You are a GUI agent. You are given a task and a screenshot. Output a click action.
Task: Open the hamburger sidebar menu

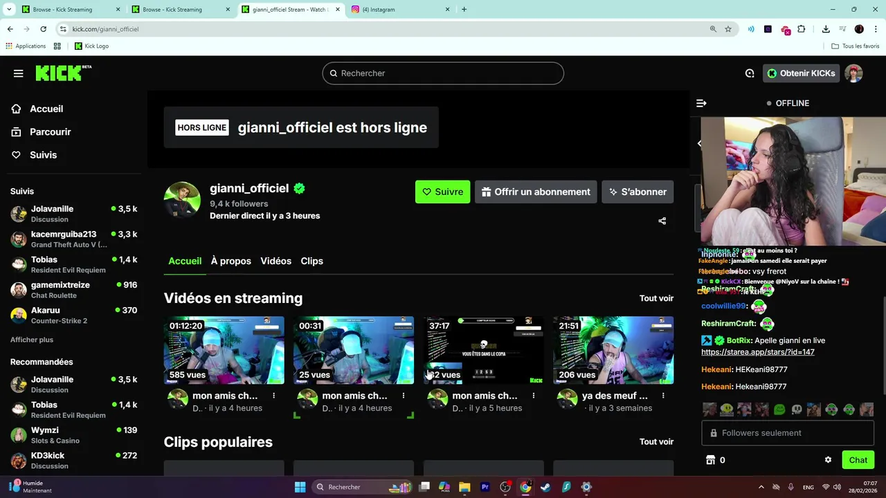19,73
